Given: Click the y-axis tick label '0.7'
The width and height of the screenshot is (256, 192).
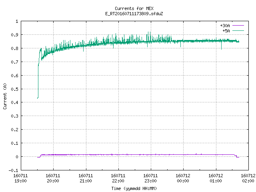Looking at the screenshot, I should click(x=14, y=62).
